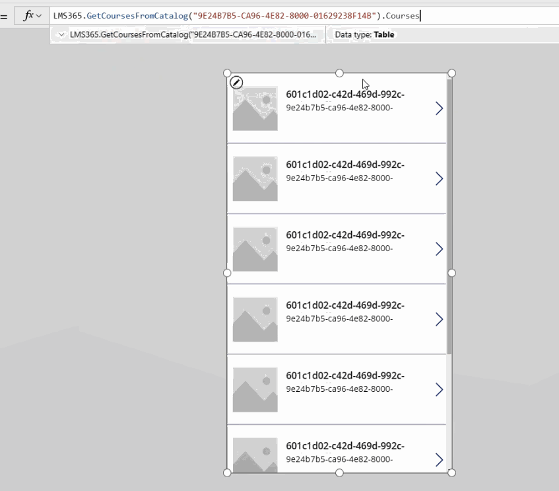559x491 pixels.
Task: Click the image placeholder of the first course item
Action: [x=255, y=108]
